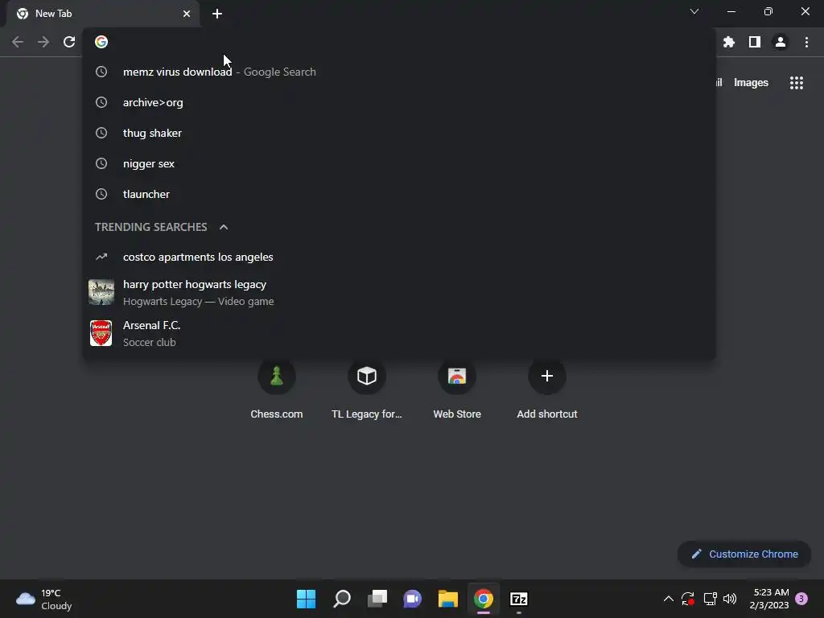
Task: Click trending arrow icon next to costco
Action: 101,257
